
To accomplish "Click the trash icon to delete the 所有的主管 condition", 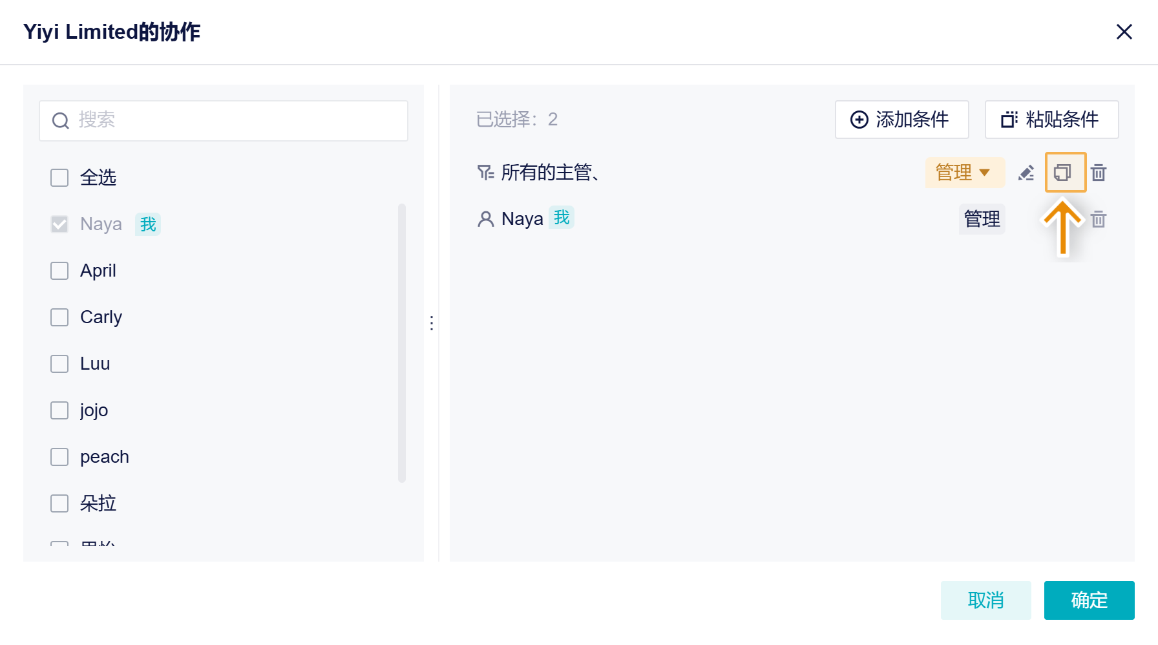I will [x=1098, y=173].
